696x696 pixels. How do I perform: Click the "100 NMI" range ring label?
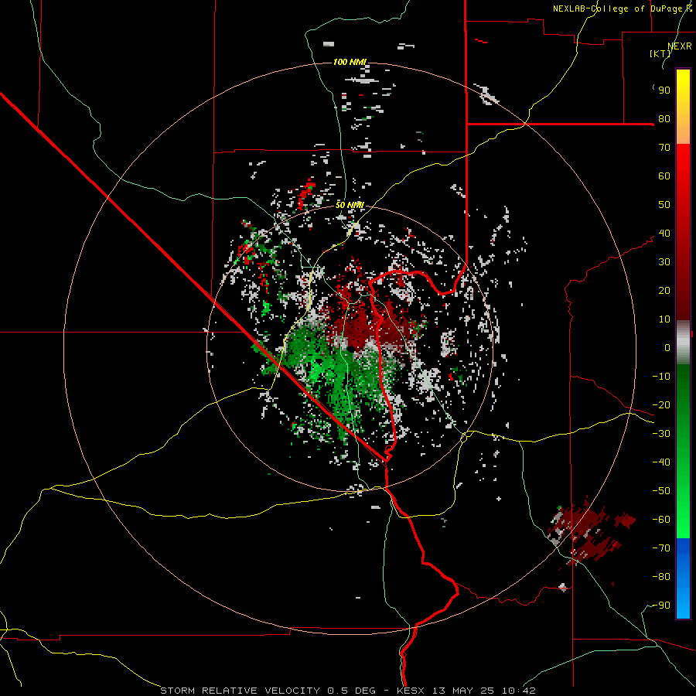[350, 62]
